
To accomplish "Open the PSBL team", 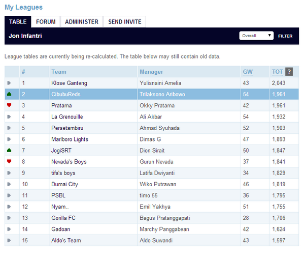I will click(x=58, y=195).
